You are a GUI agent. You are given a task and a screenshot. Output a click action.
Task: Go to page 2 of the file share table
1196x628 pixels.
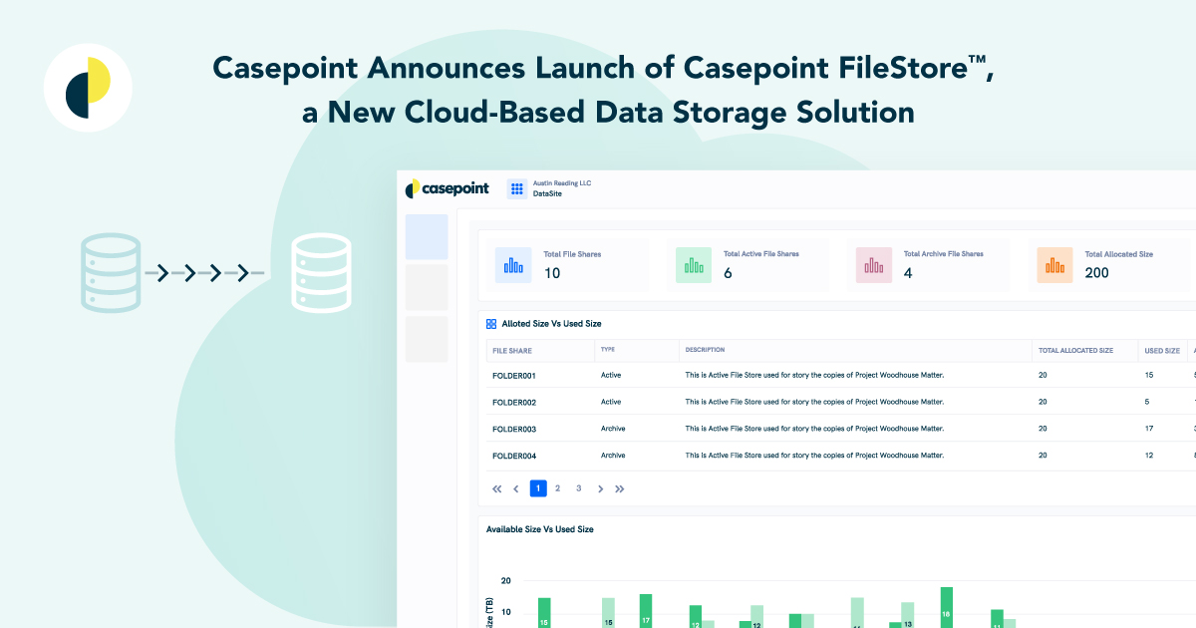[x=557, y=488]
